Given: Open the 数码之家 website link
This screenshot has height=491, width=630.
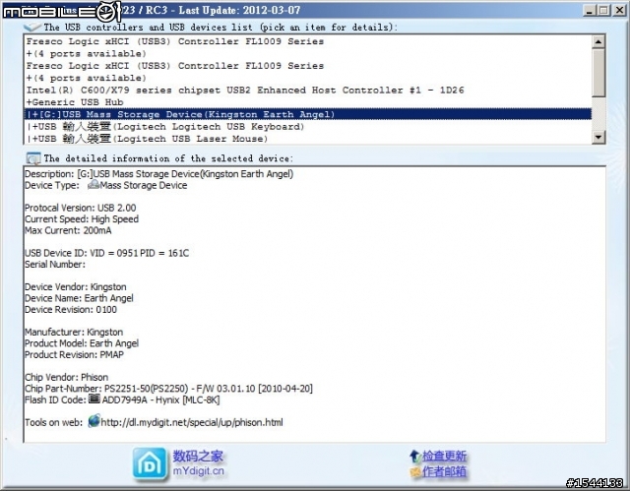Looking at the screenshot, I should point(198,457).
